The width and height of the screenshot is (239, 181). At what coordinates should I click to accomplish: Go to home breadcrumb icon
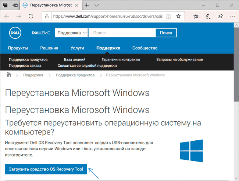9,75
